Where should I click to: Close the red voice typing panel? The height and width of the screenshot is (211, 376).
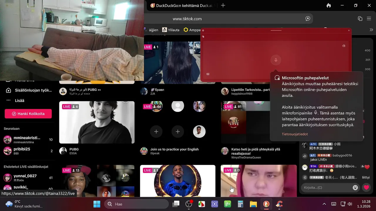(349, 30)
